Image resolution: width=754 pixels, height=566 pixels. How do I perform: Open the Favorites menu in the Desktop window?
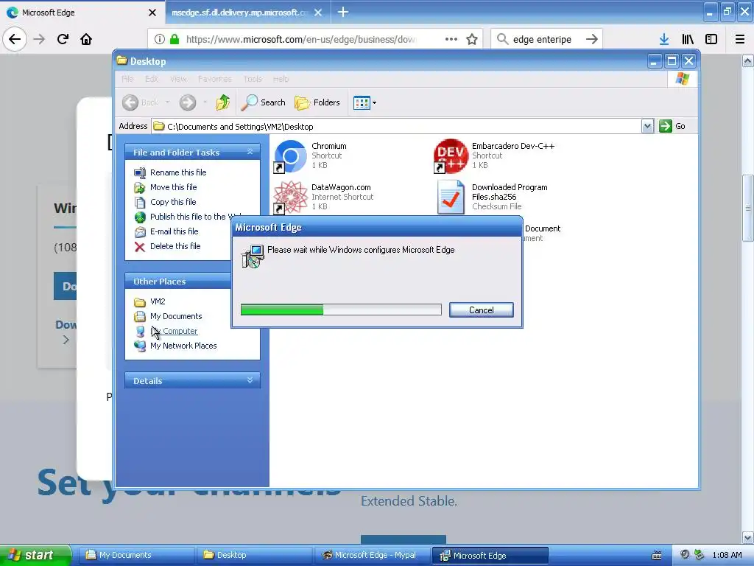pos(214,79)
